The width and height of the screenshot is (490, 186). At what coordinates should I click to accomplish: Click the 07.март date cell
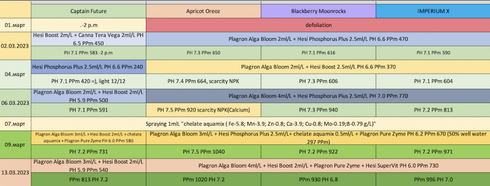pos(15,124)
